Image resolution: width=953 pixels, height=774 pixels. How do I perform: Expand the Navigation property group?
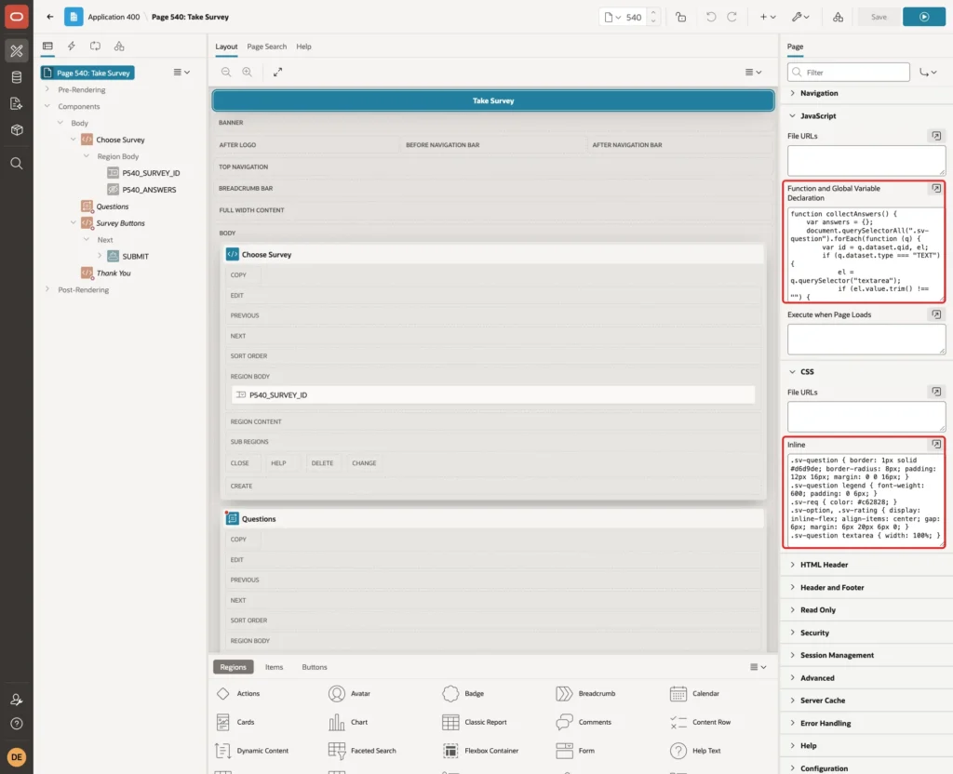point(792,94)
